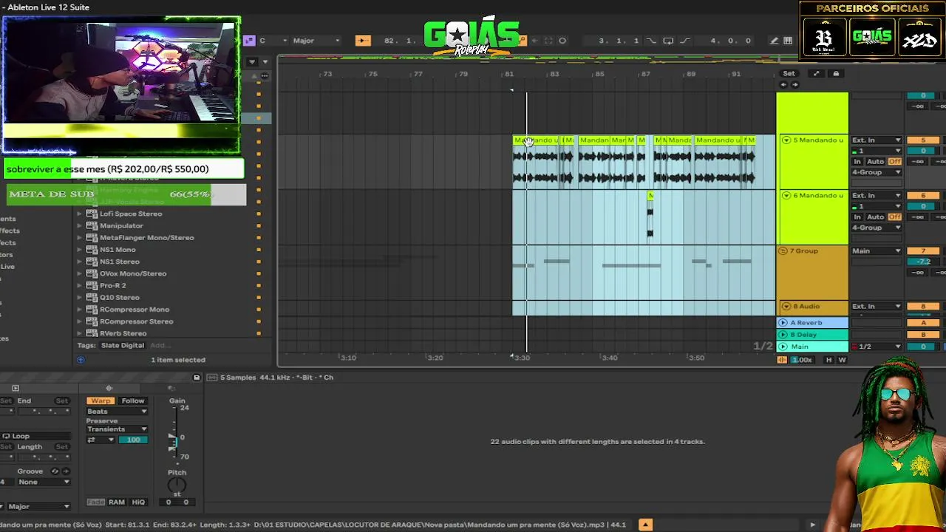Toggle the HiQ button
Image resolution: width=946 pixels, height=532 pixels.
[138, 502]
